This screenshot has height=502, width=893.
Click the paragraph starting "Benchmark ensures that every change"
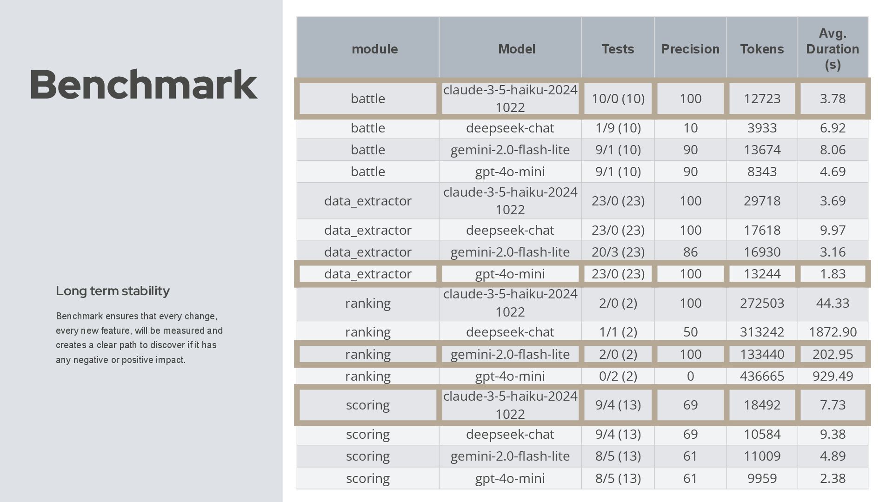pos(140,338)
